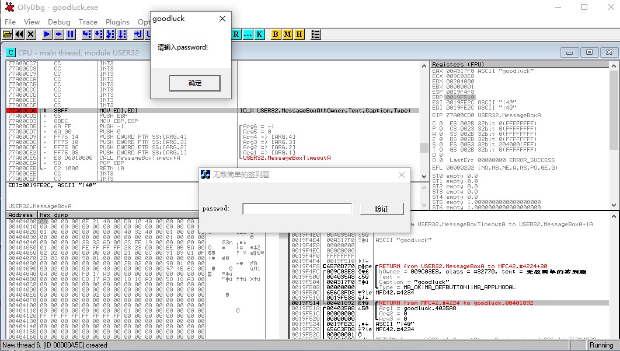Viewport: 620px width, 351px height.
Task: Open the File menu
Action: (11, 22)
